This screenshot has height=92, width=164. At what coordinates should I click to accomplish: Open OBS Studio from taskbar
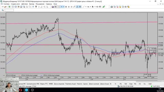pos(32,90)
